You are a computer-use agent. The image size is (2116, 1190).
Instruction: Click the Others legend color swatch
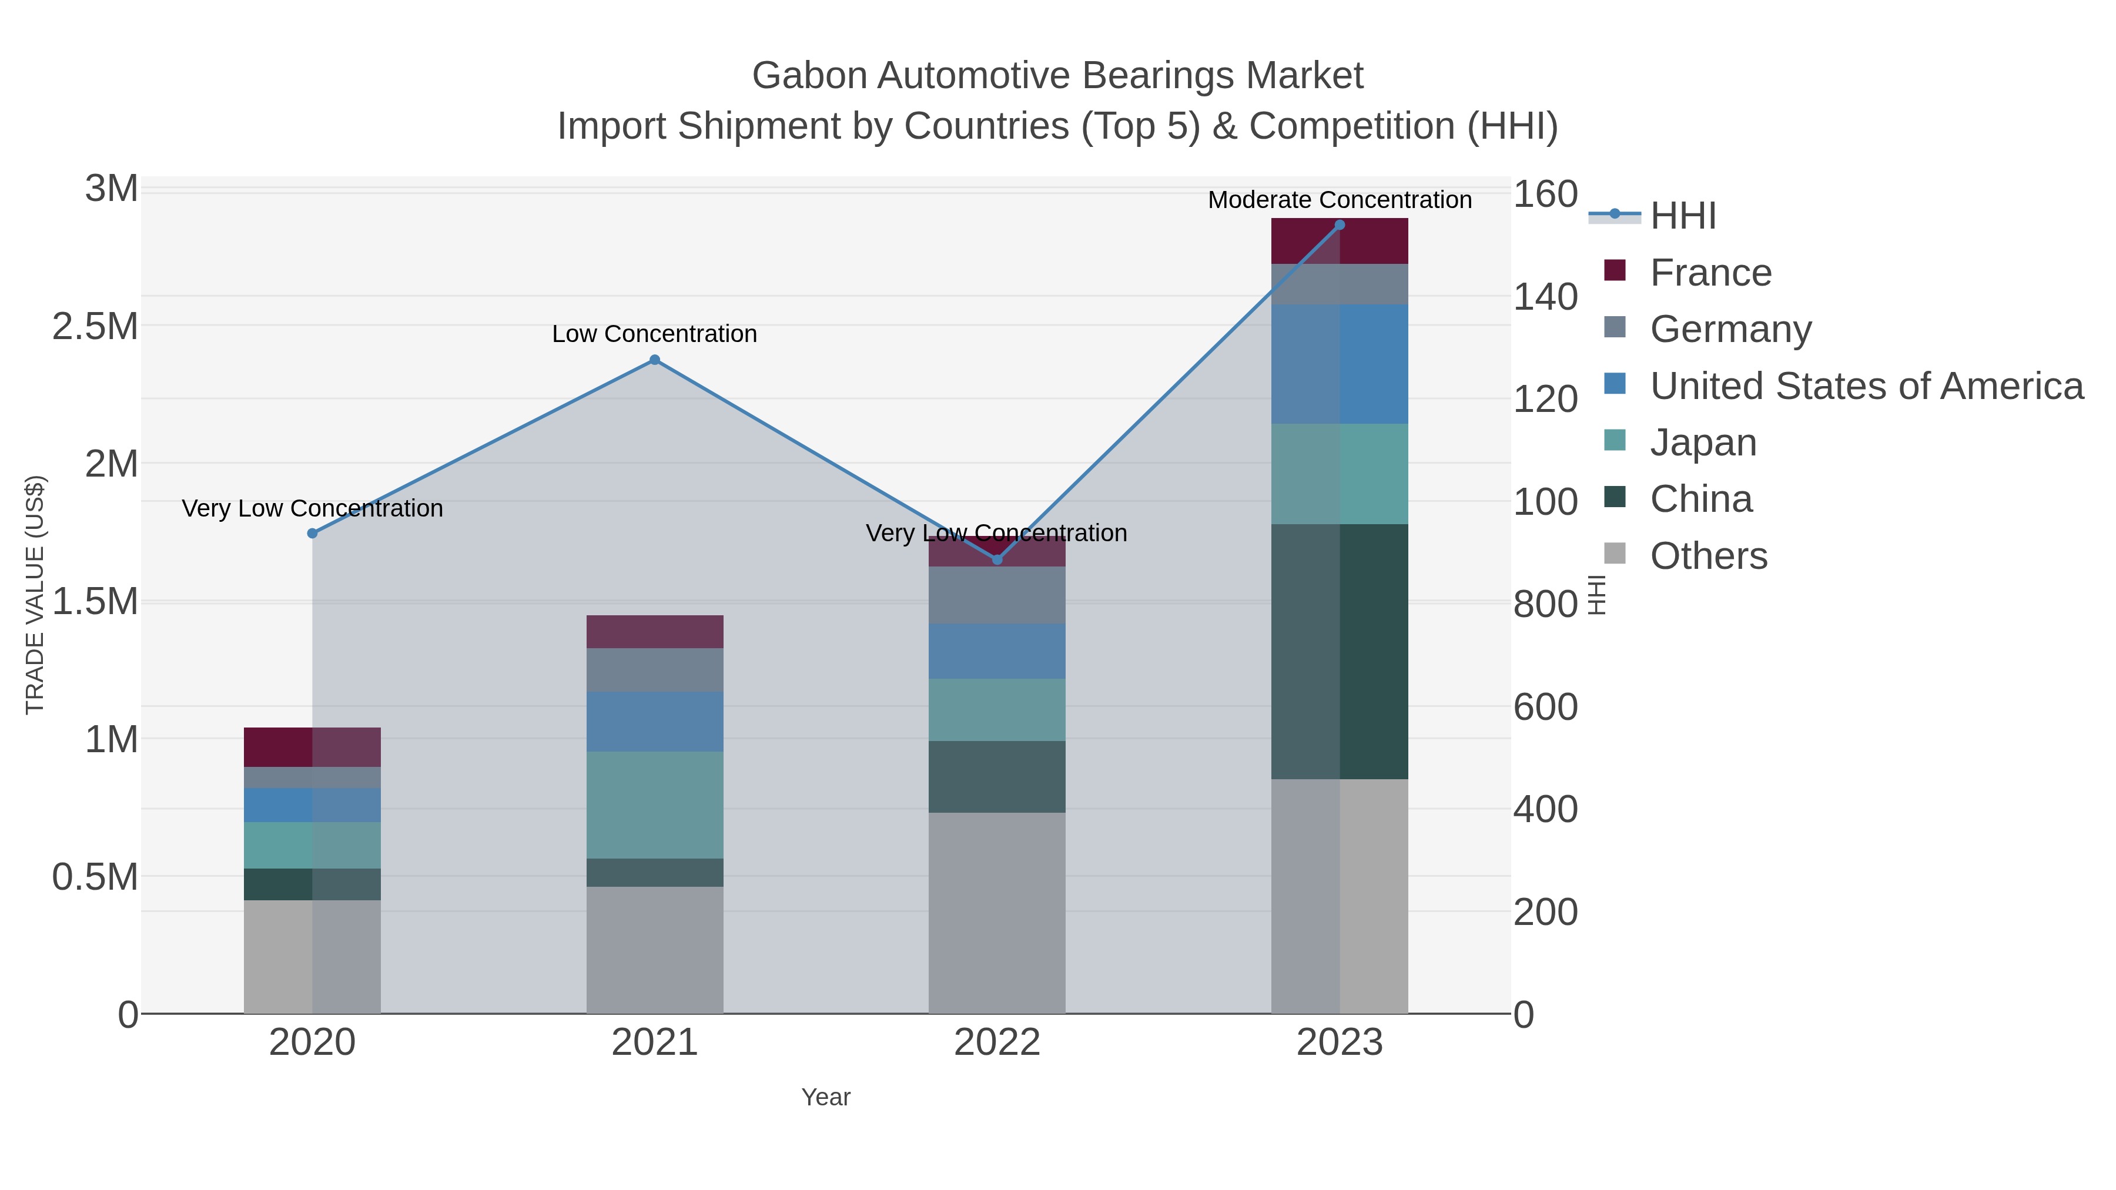[x=1614, y=554]
